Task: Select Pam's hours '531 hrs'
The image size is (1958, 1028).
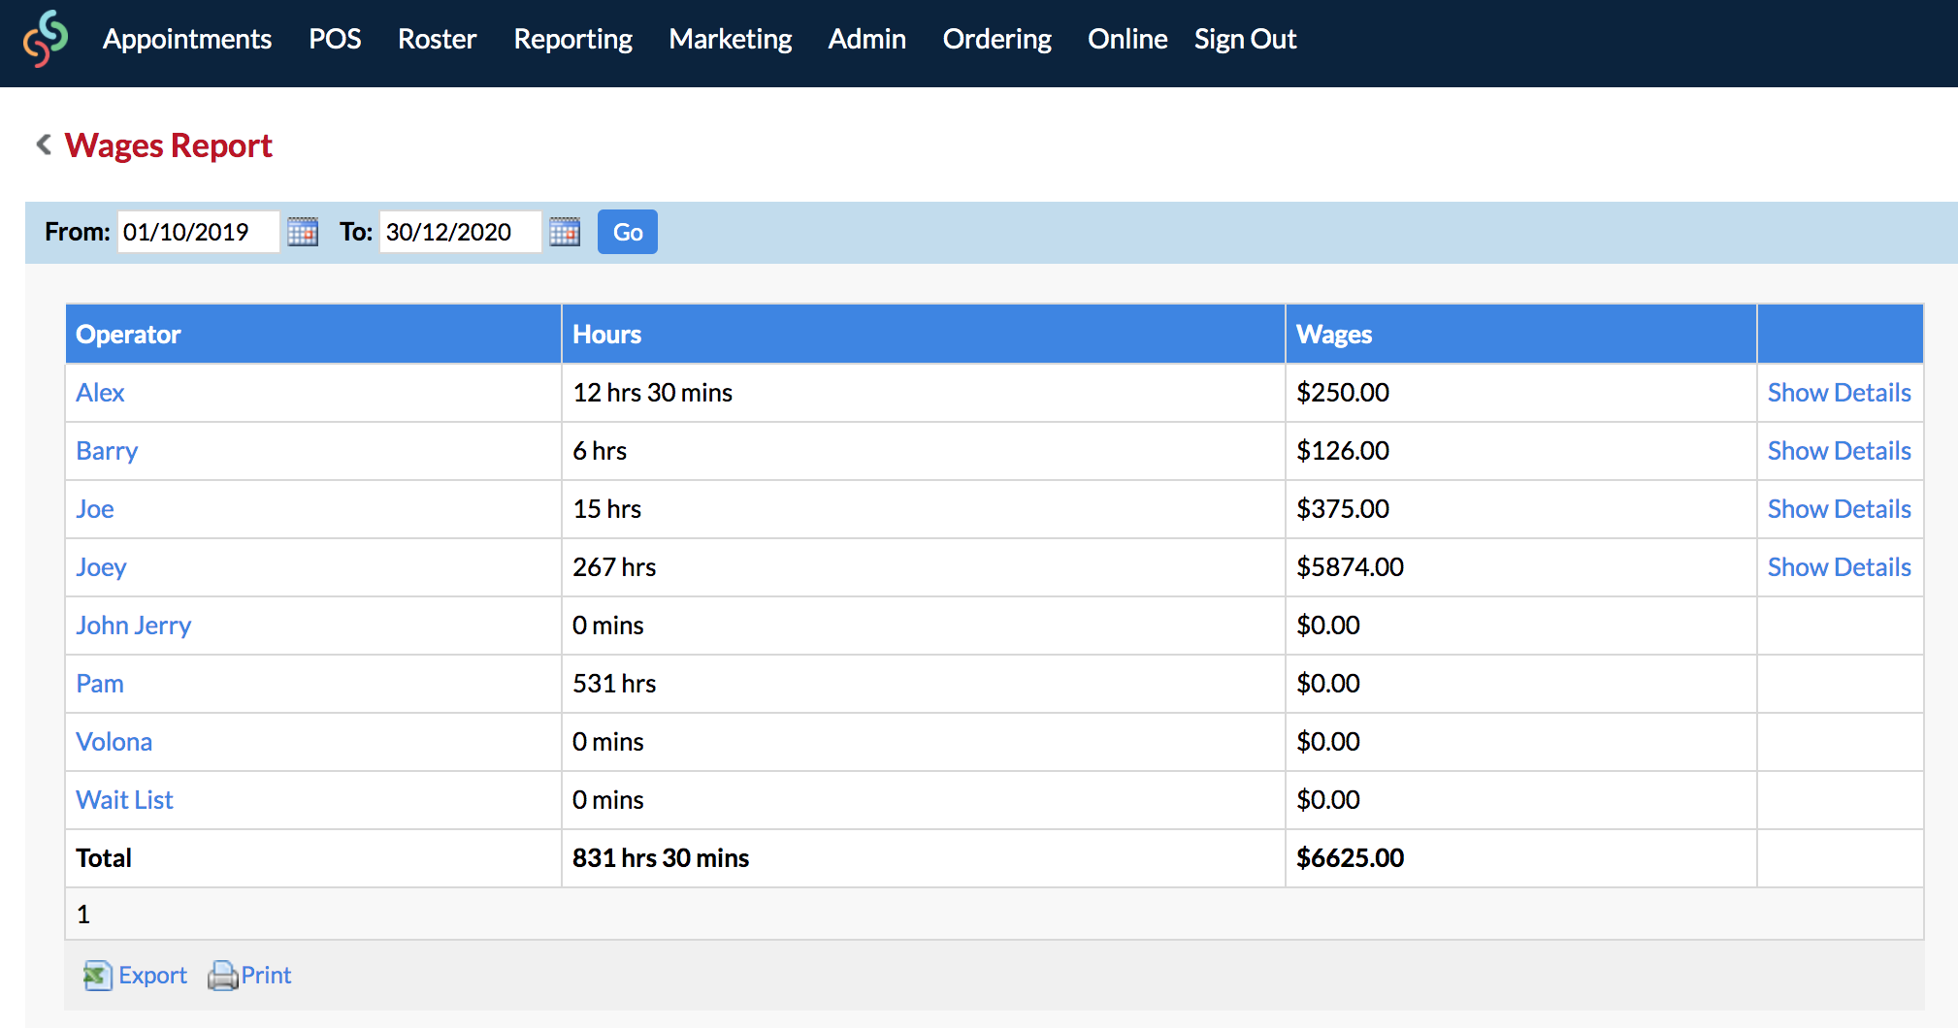Action: 614,684
